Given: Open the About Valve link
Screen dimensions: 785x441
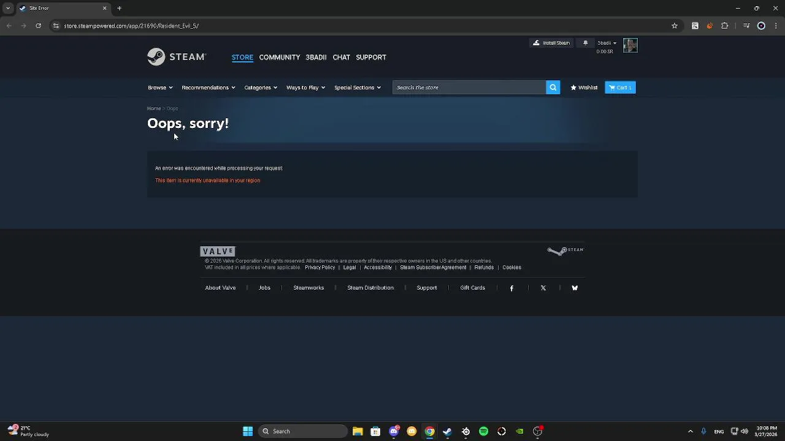Looking at the screenshot, I should [220, 288].
